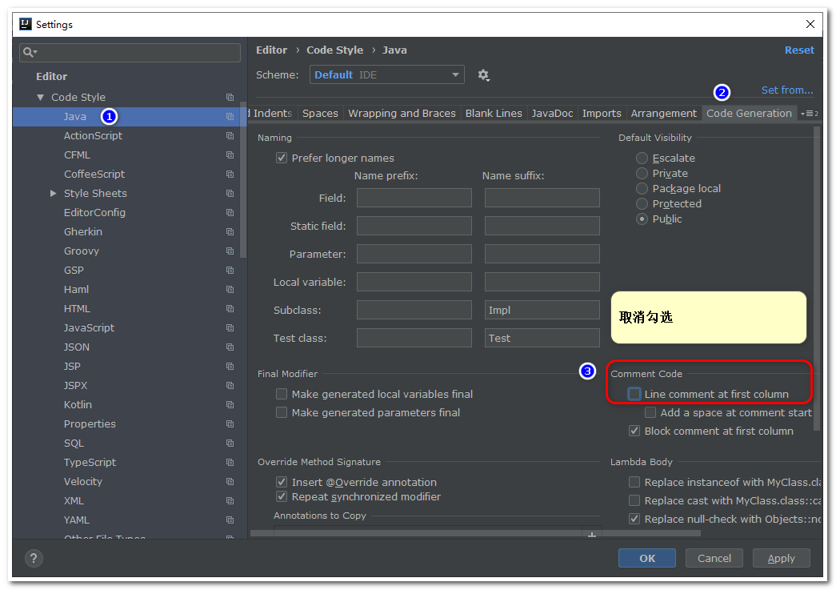Click the copy icon beside Groovy
This screenshot has height=590, width=836.
[x=230, y=251]
